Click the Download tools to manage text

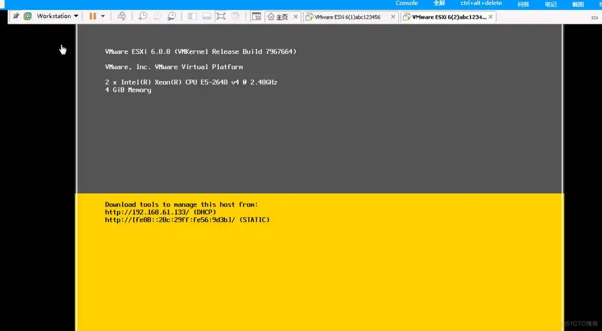[x=182, y=204]
